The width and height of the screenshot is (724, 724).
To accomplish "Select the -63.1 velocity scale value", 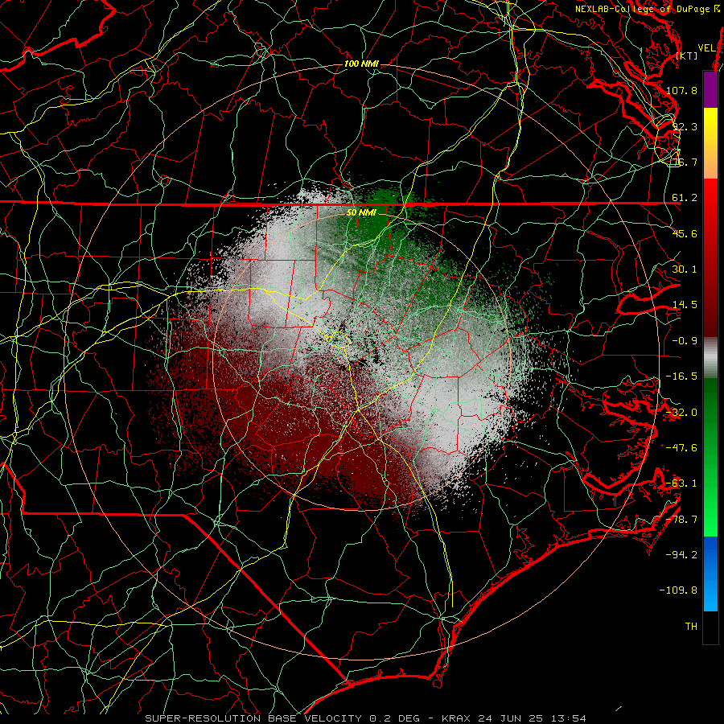I will (x=681, y=483).
